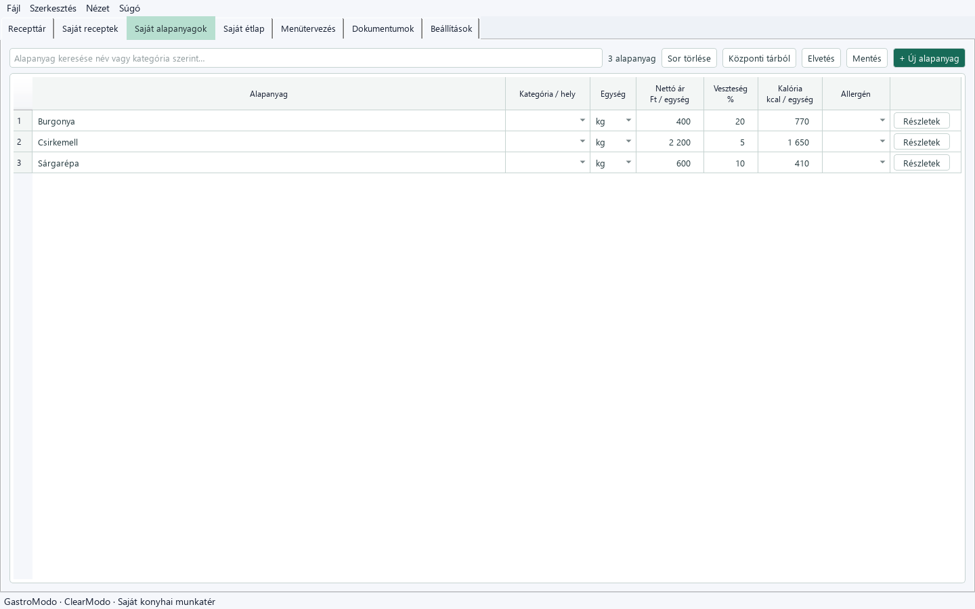
Task: Click the Alapanyag column header
Action: 269,94
